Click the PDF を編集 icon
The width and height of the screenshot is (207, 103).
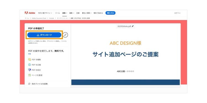tap(30, 60)
